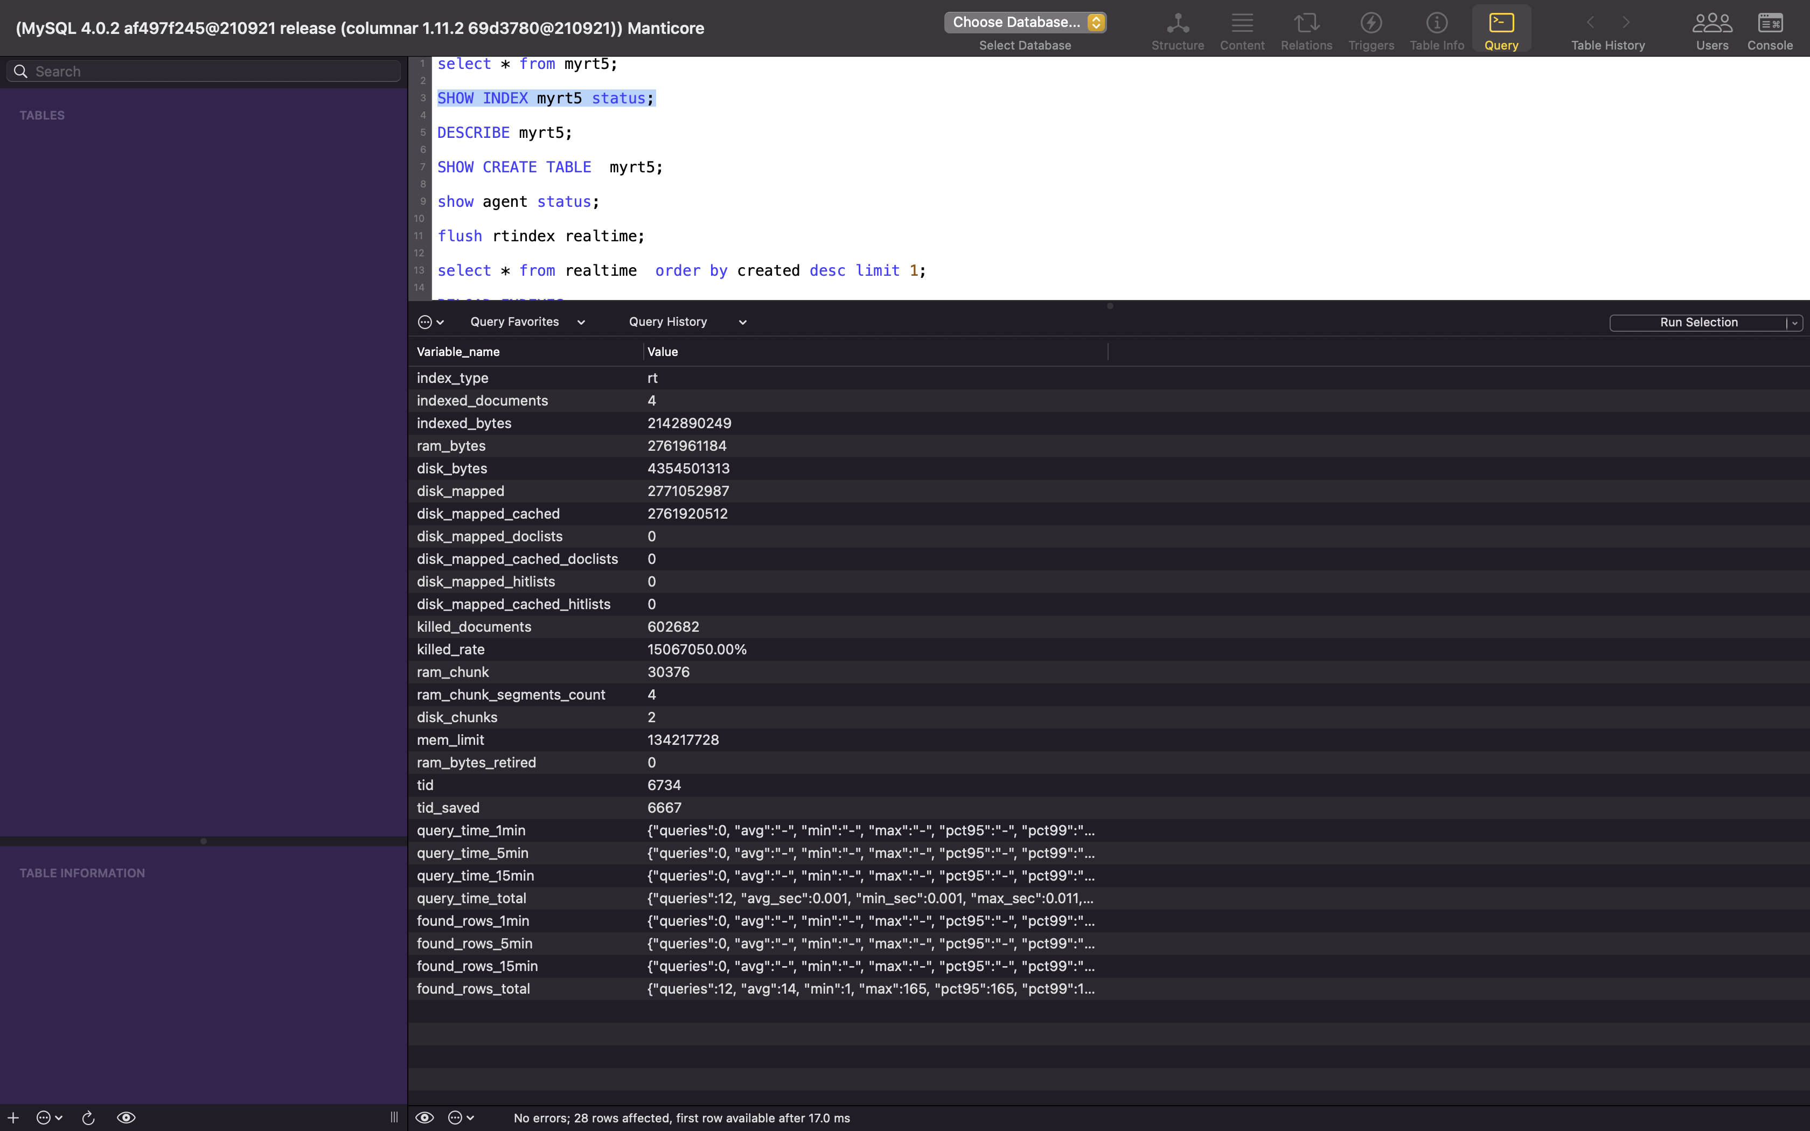Click the query_time_total row
The image size is (1810, 1131).
click(x=1109, y=898)
